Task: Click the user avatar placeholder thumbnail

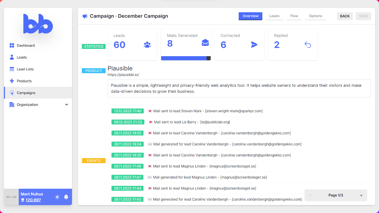Action: 11,197
